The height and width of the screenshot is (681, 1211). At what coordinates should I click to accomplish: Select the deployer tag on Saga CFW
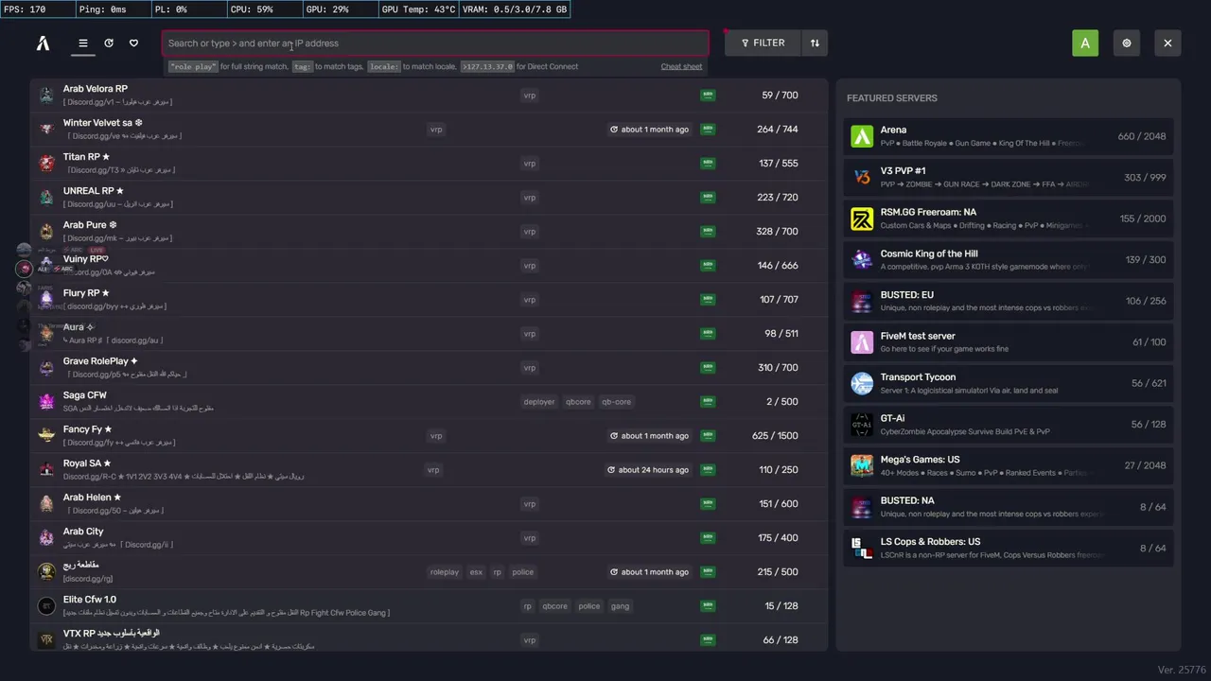[539, 402]
